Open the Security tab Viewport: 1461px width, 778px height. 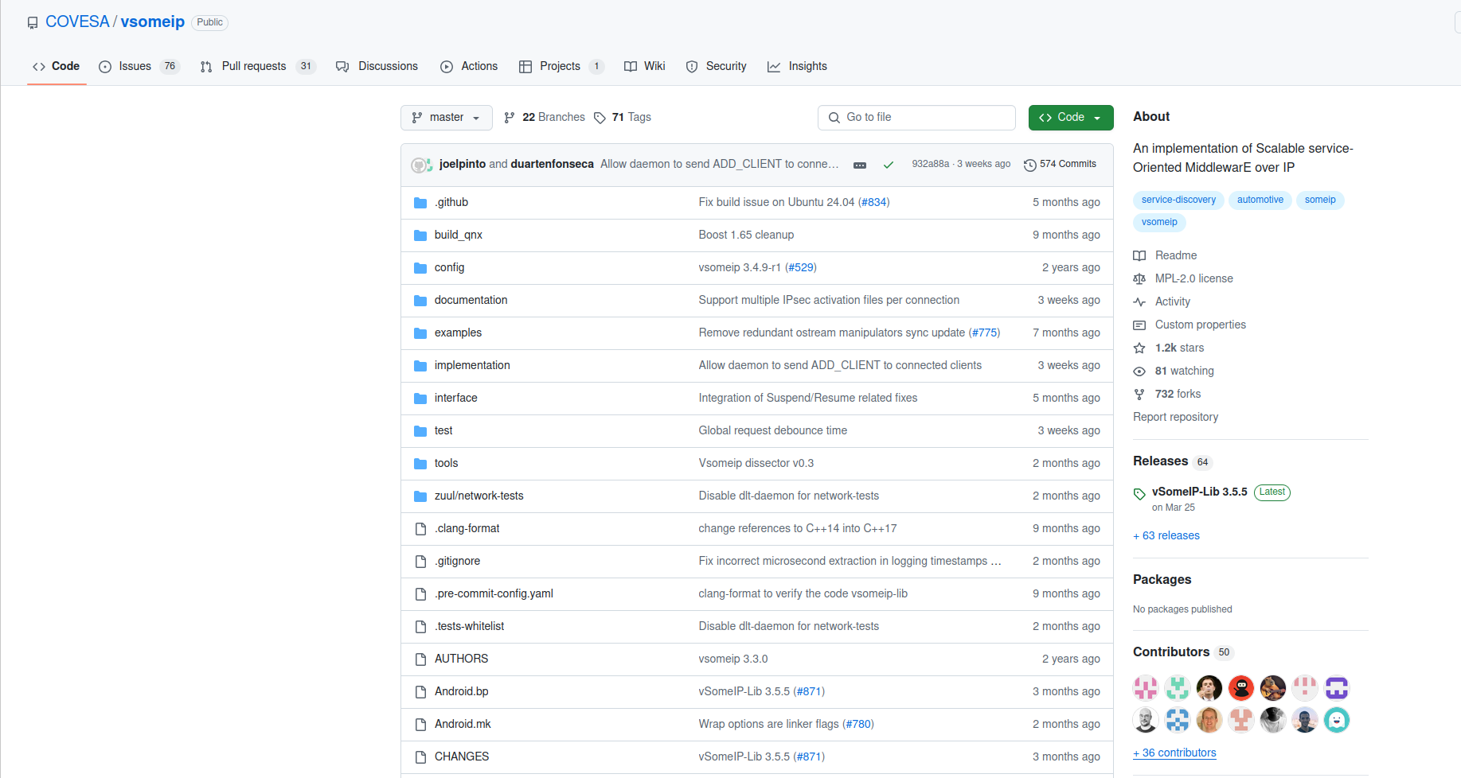coord(717,67)
